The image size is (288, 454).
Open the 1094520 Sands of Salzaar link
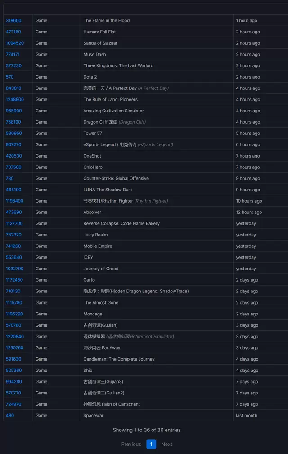click(15, 43)
